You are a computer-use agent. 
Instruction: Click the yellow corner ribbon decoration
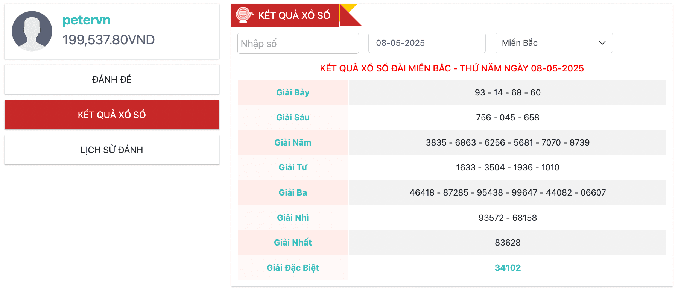(x=349, y=8)
